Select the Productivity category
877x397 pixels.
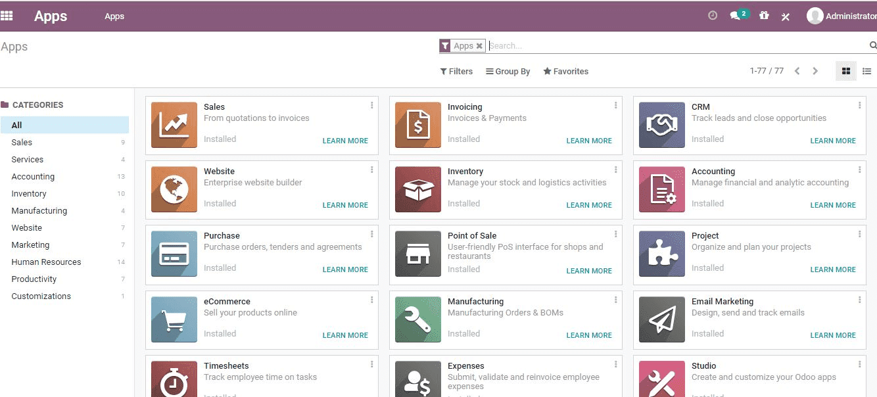(64, 279)
